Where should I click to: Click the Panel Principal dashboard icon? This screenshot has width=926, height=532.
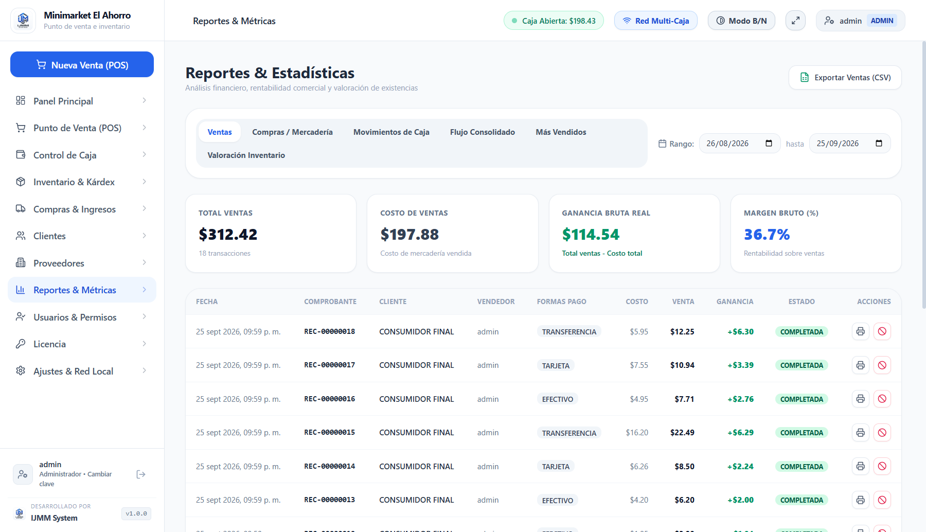[21, 100]
